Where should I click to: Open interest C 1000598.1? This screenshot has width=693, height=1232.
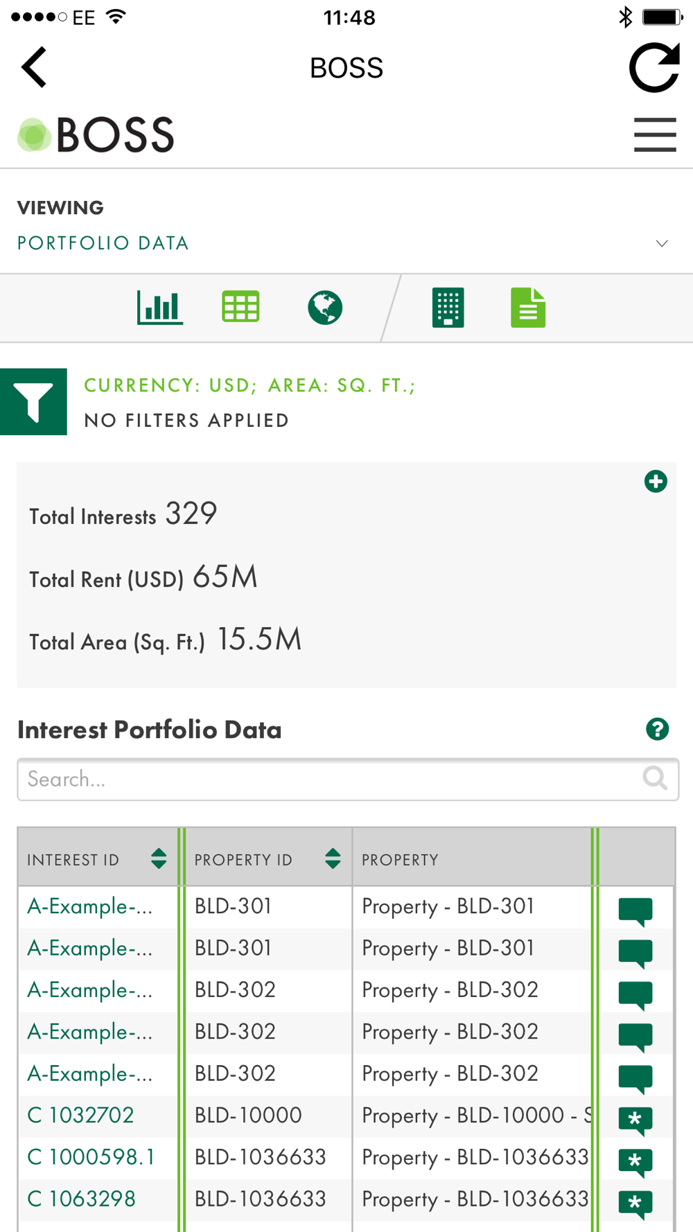coord(91,1157)
